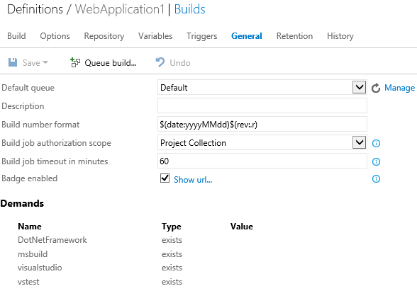Select the visualstudio demand name

click(x=40, y=268)
